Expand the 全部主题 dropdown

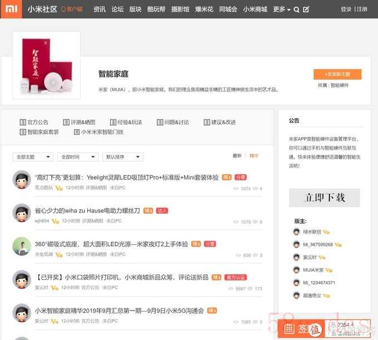point(33,157)
